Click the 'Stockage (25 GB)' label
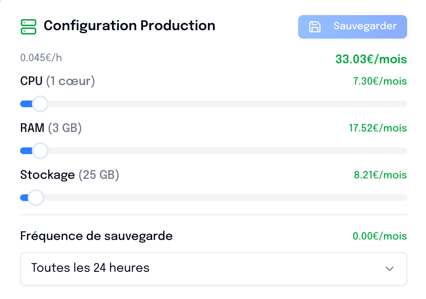426x299 pixels. 70,175
